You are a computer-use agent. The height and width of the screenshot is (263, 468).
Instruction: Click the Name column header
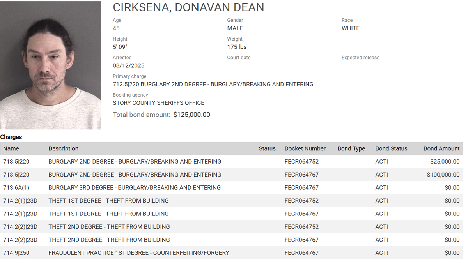[x=11, y=148]
